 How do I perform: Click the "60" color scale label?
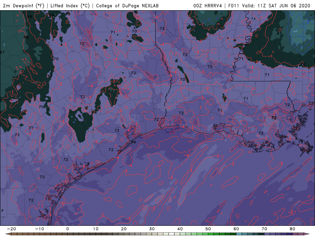pyautogui.click(x=236, y=229)
